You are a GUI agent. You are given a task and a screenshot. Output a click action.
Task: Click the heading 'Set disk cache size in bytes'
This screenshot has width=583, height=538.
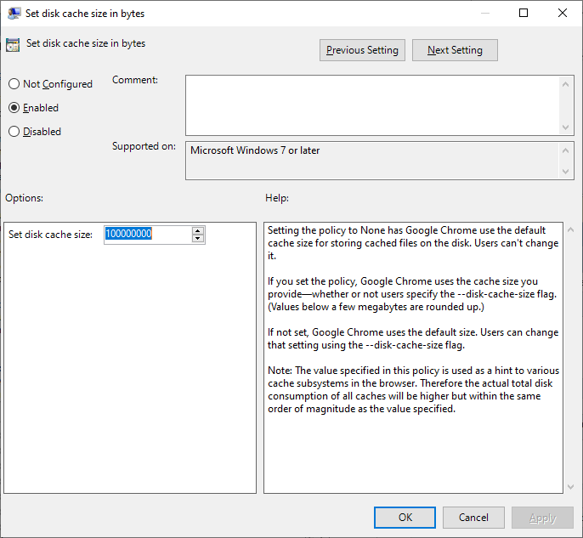[86, 43]
